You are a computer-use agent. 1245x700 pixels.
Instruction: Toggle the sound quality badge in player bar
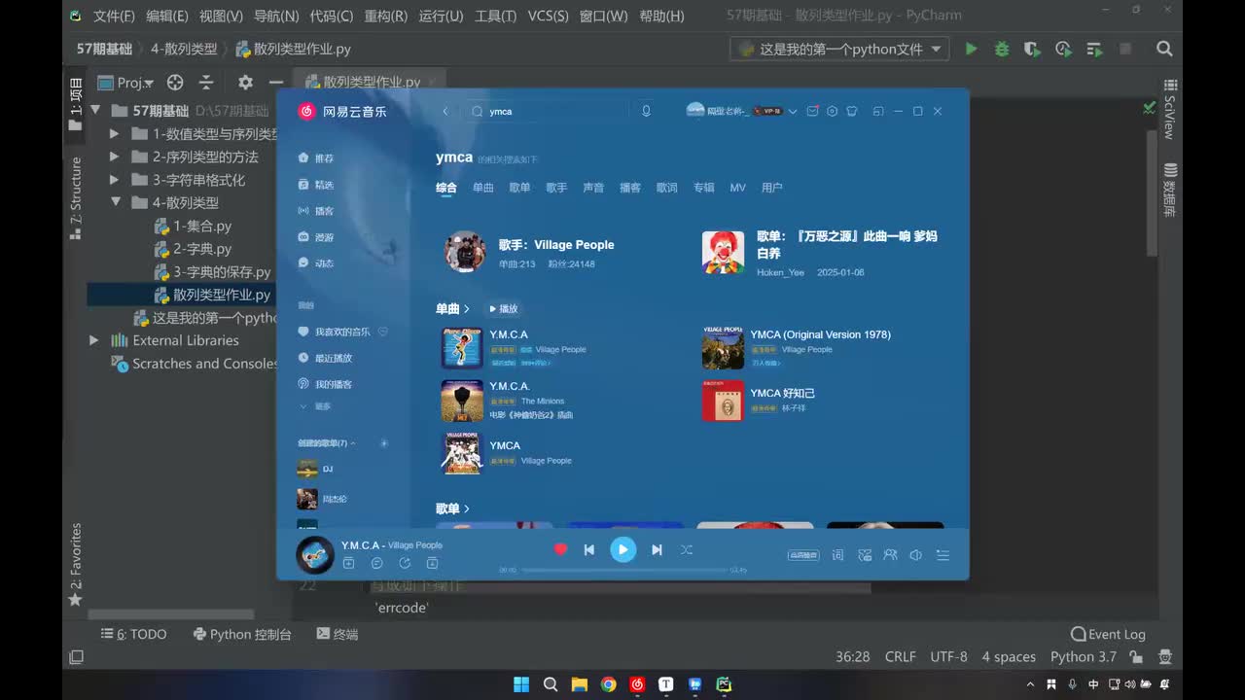point(801,555)
